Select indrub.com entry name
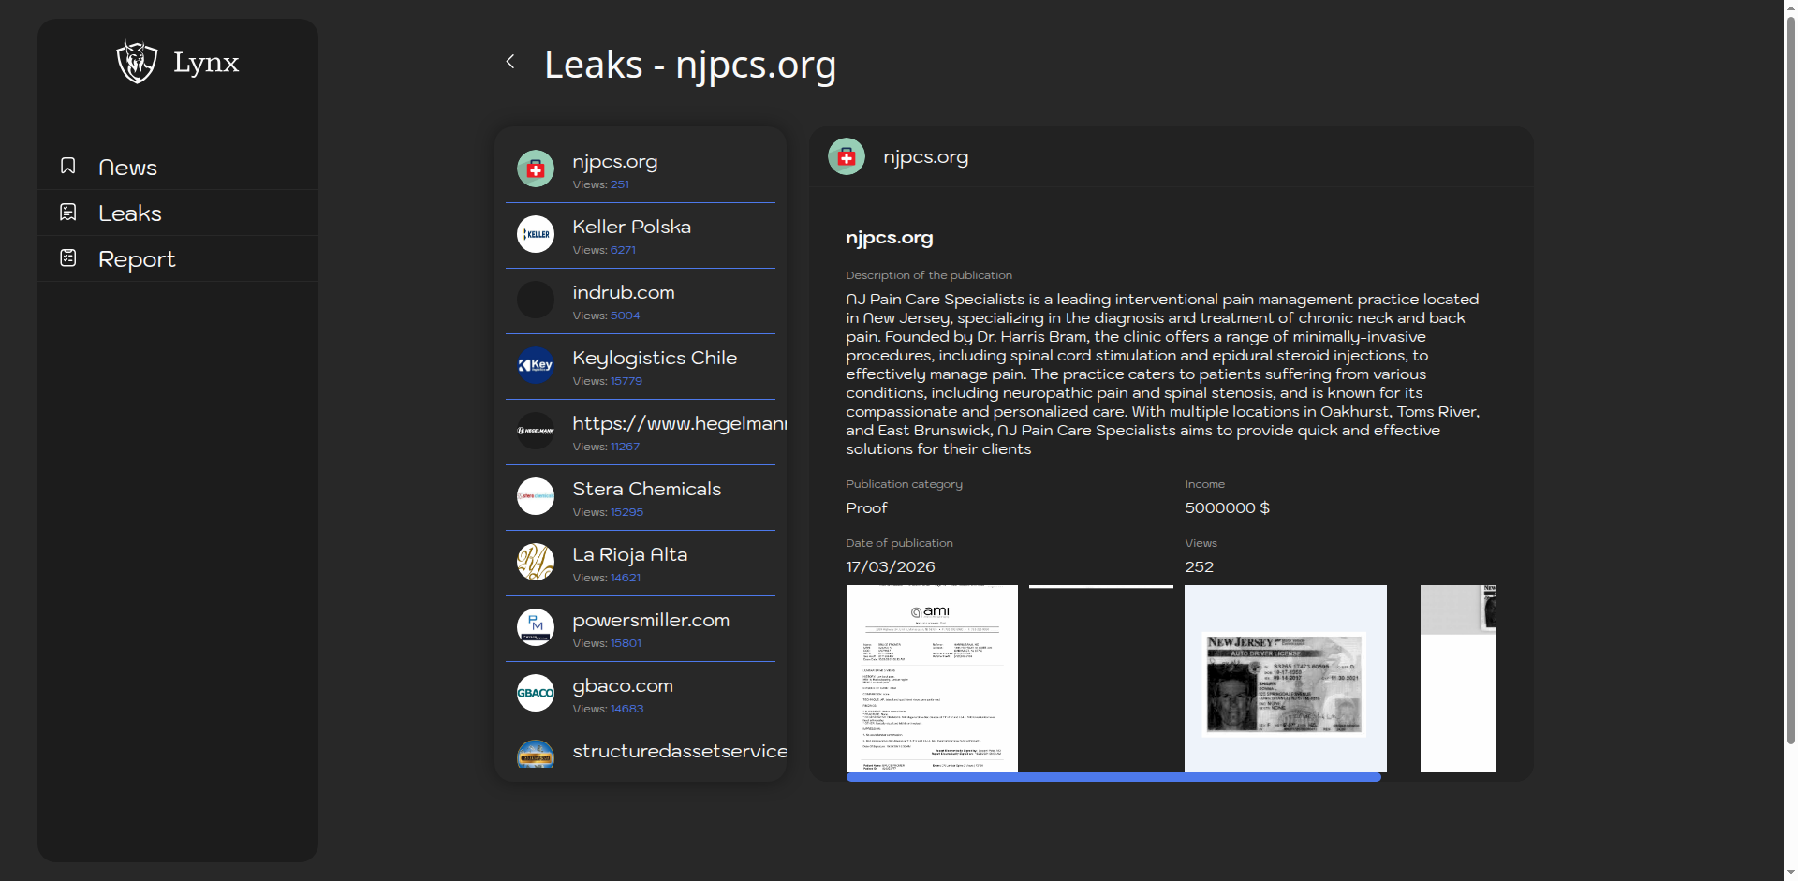 pos(624,292)
